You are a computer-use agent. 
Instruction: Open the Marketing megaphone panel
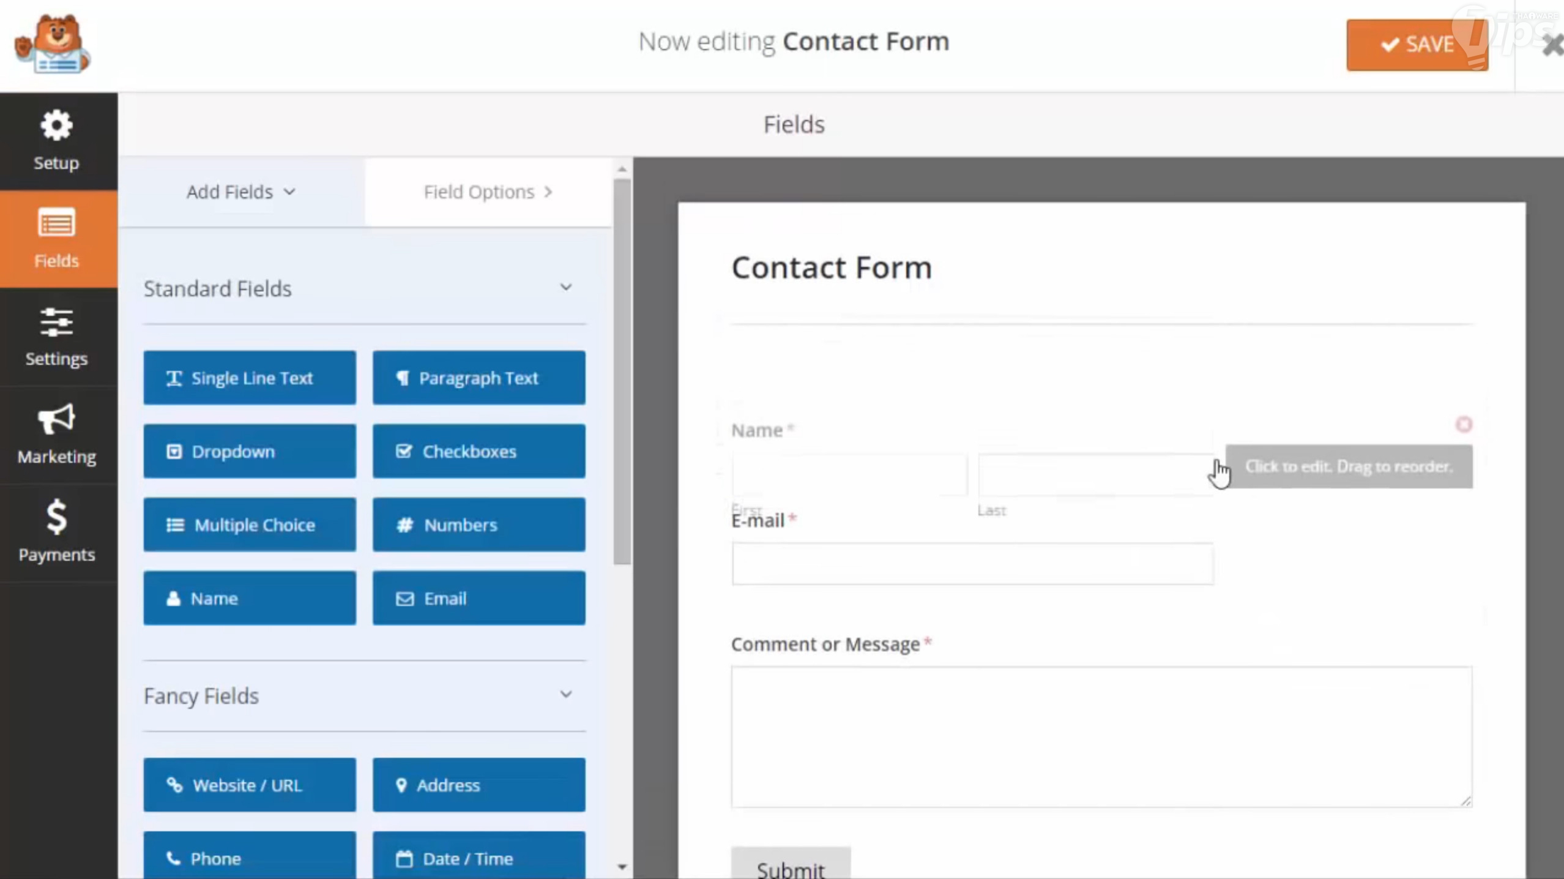click(56, 434)
